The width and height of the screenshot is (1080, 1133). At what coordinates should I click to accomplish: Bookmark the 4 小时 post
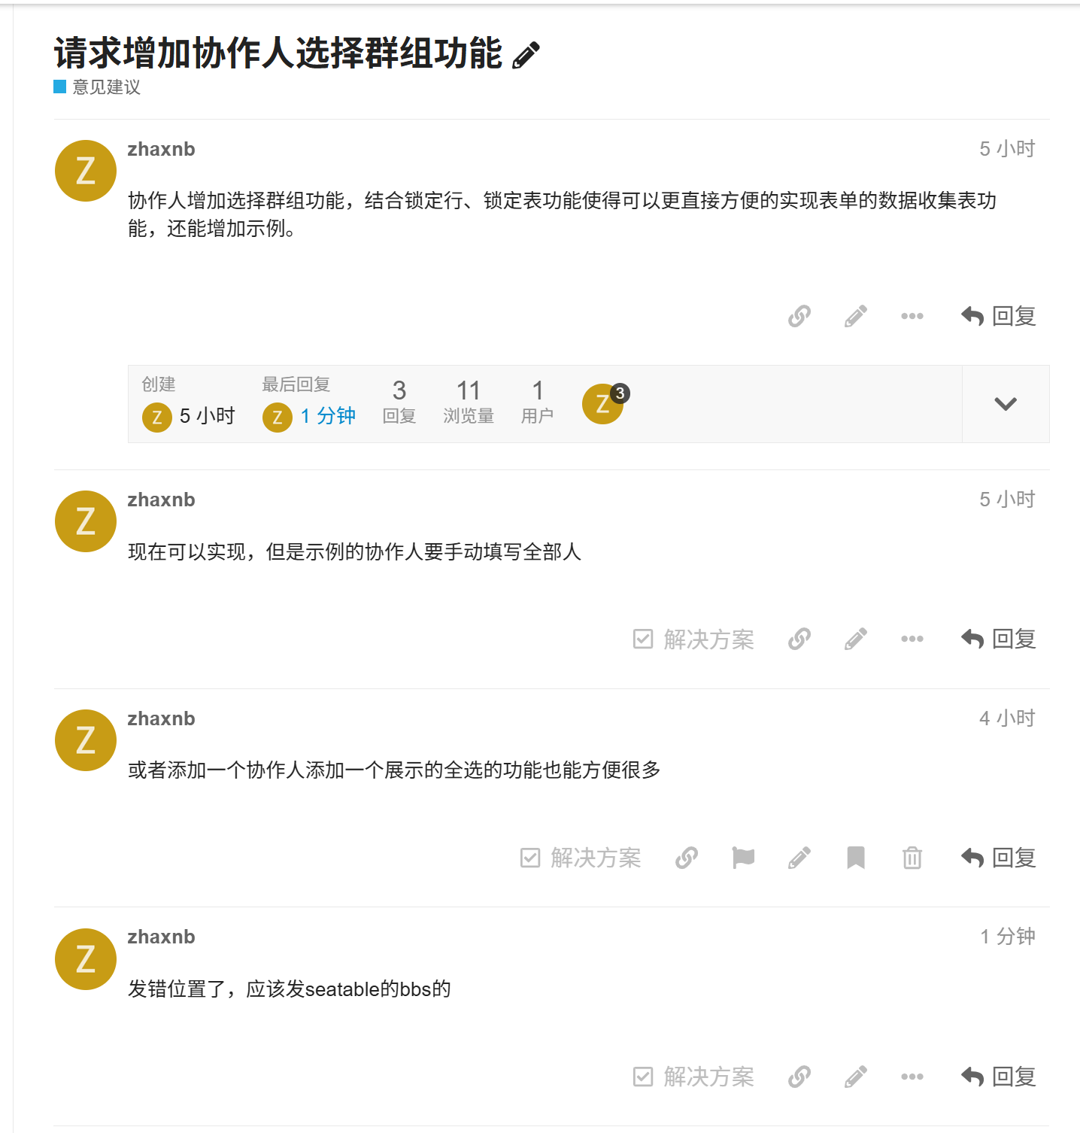[856, 858]
